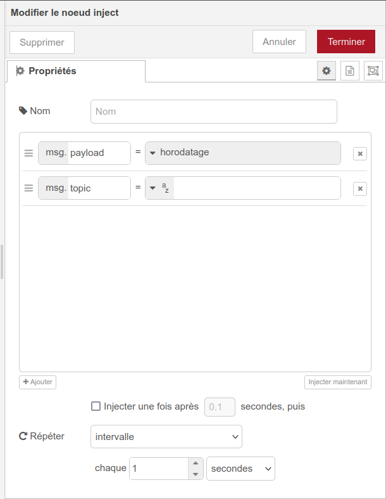This screenshot has height=499, width=386.
Task: Click the Annuler button
Action: 279,42
